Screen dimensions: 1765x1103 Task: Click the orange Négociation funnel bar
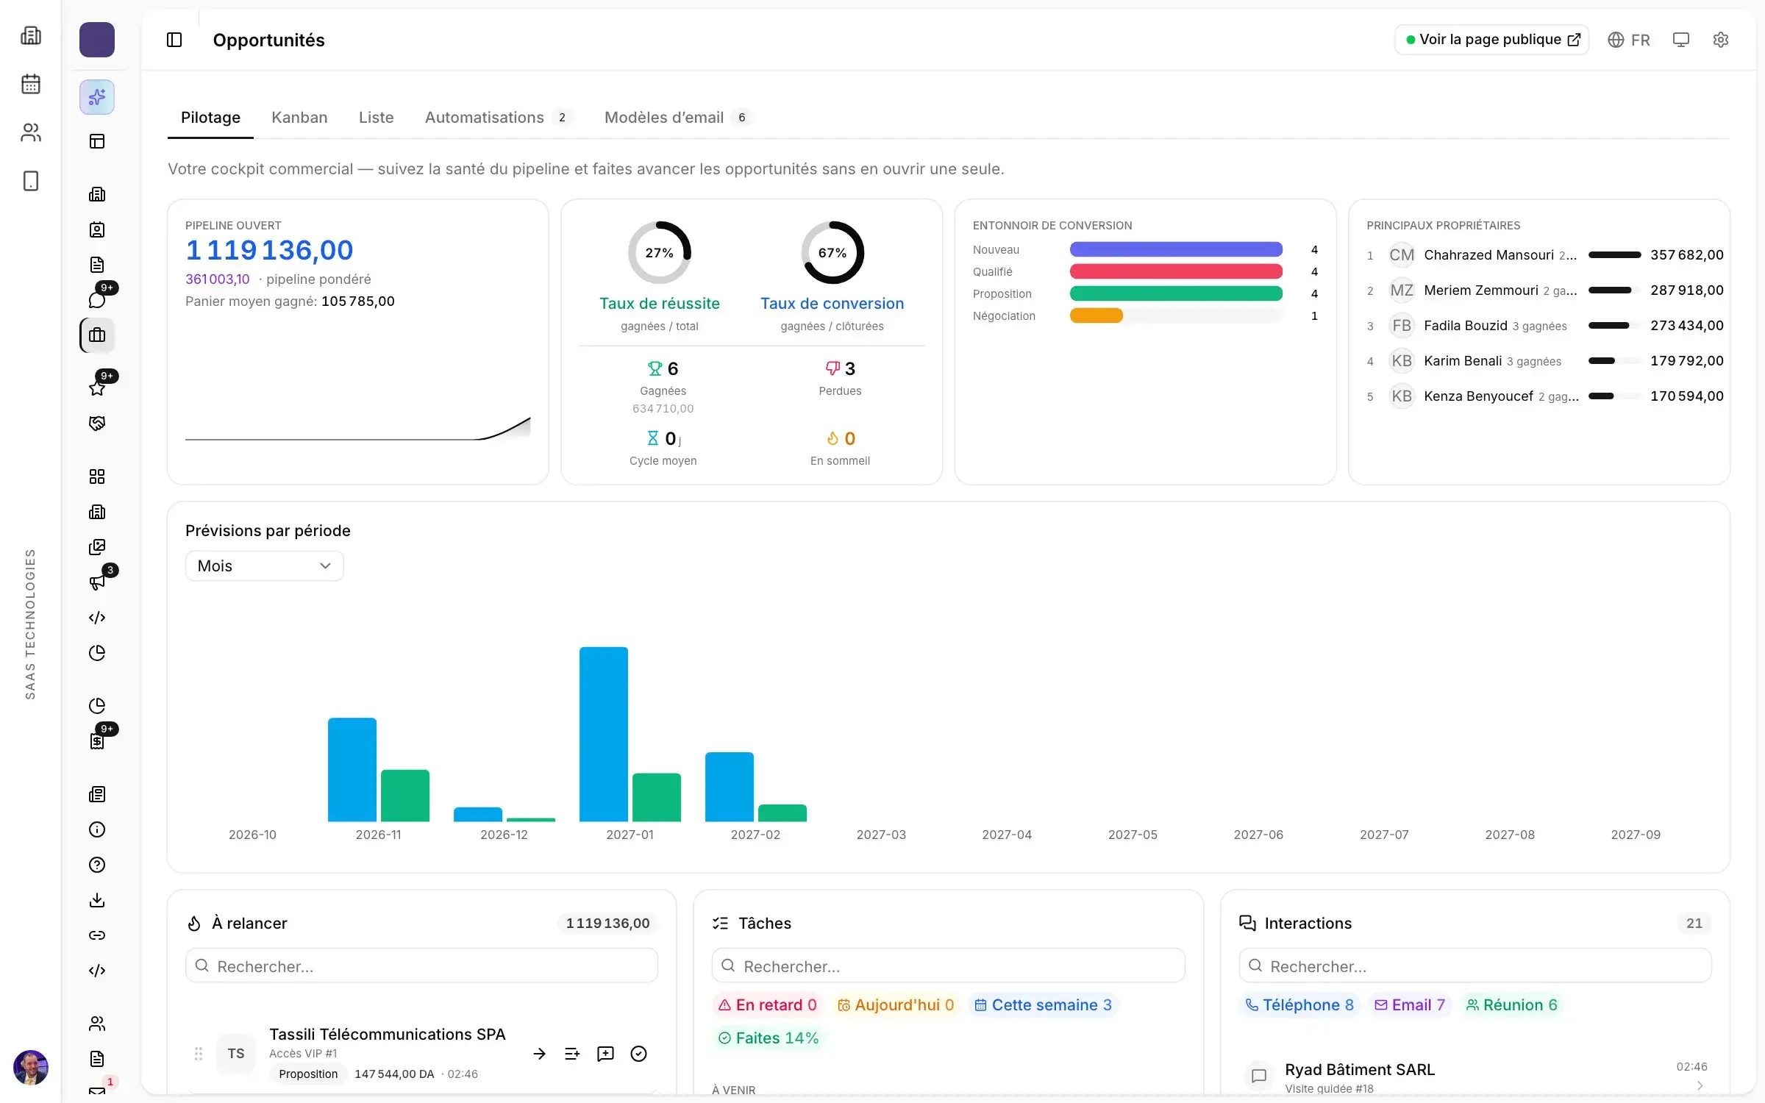pyautogui.click(x=1096, y=316)
